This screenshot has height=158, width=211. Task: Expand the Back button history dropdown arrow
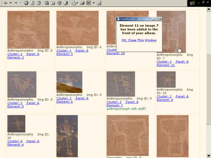coord(11,3)
